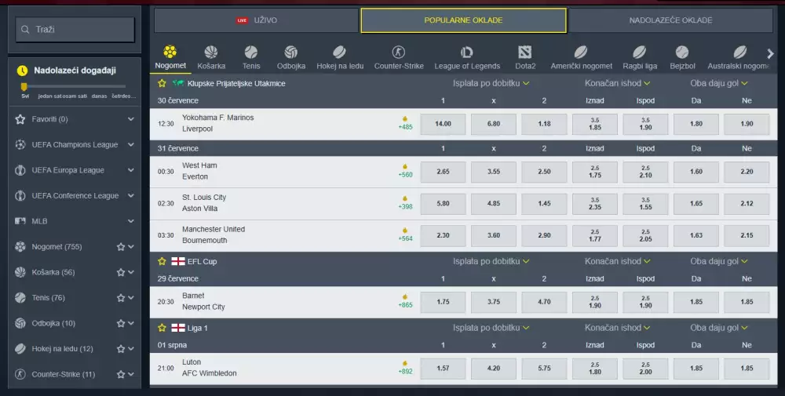Image resolution: width=785 pixels, height=396 pixels.
Task: Bet 14.00 on Yokohama F. Marinos win
Action: point(443,124)
